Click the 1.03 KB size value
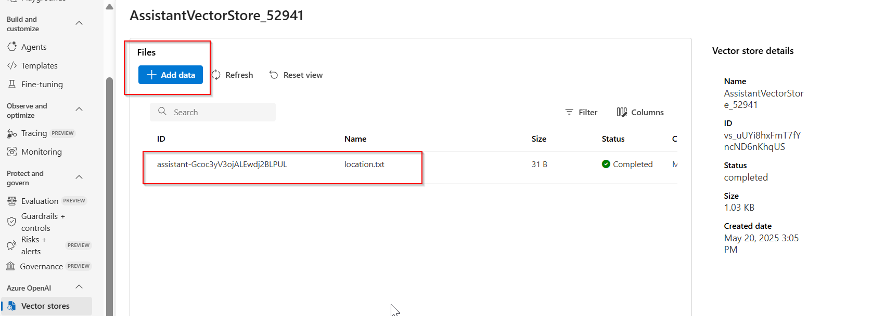 [739, 207]
